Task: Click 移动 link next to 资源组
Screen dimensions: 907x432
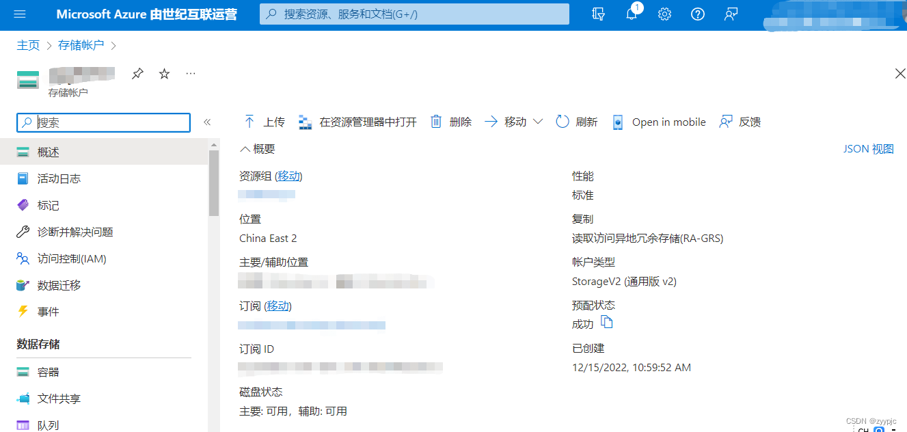Action: [288, 176]
